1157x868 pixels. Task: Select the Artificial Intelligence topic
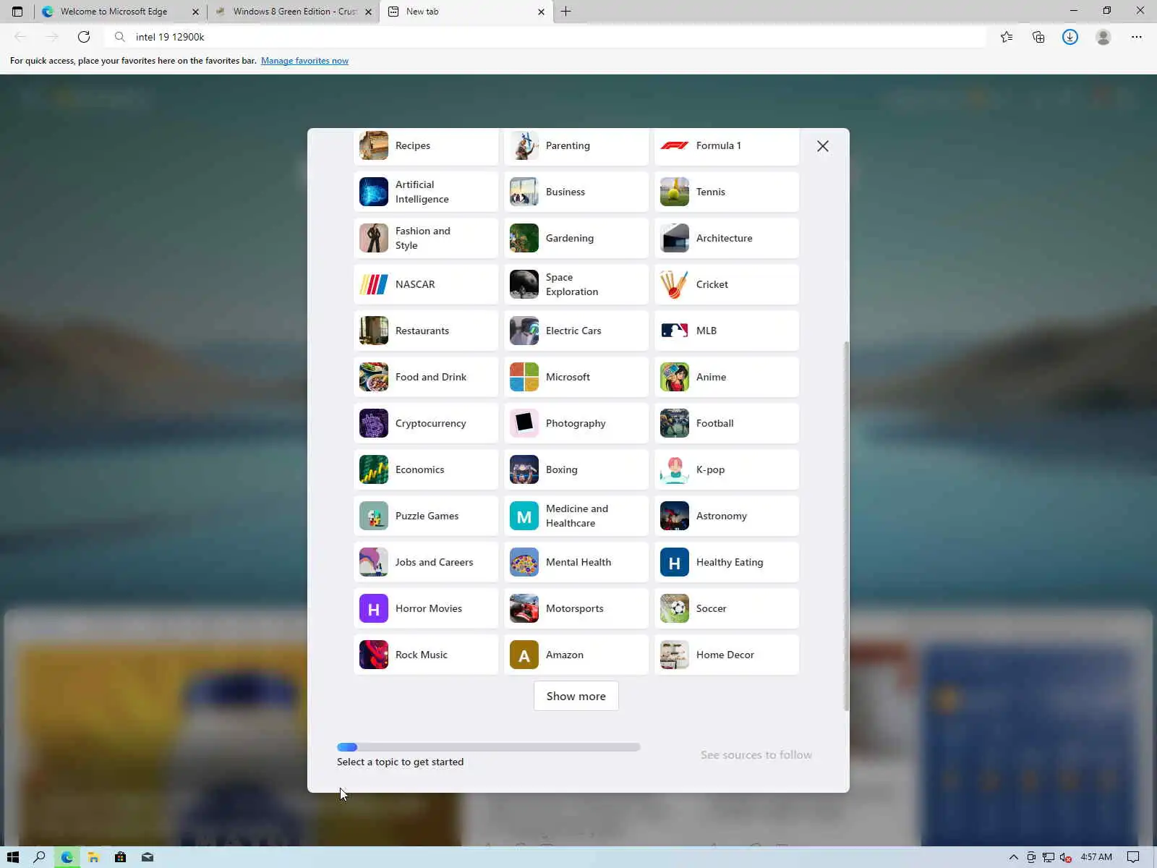click(x=426, y=192)
